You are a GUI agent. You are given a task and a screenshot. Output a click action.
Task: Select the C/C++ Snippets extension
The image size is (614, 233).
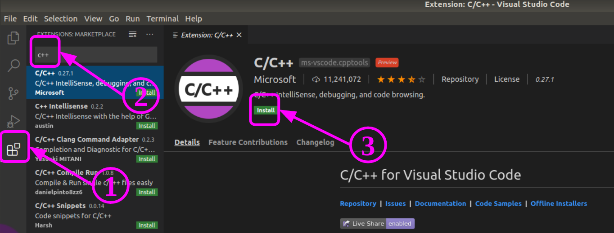coord(95,215)
